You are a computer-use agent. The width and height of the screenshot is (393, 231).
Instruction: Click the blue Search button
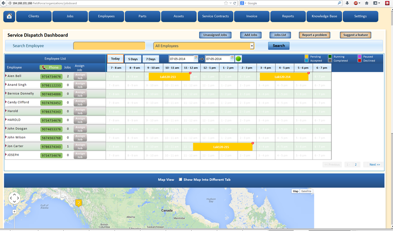click(x=279, y=46)
